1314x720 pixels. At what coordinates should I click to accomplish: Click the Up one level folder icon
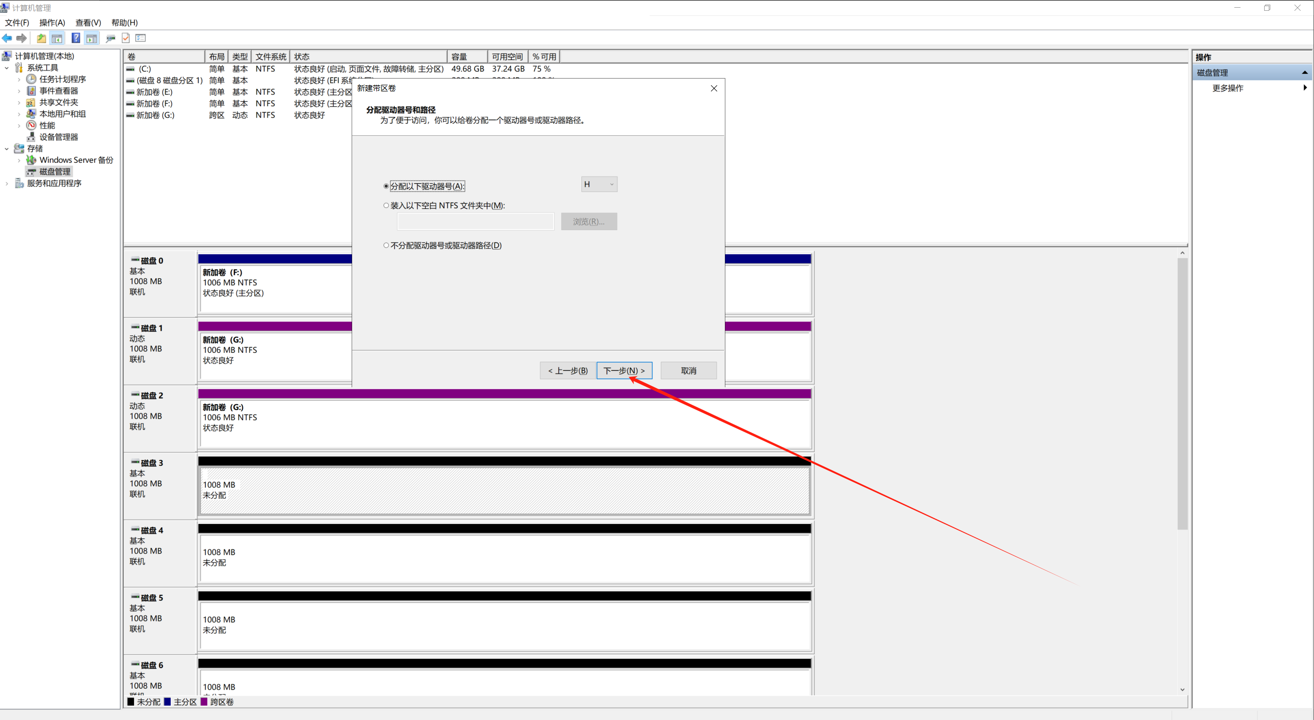tap(41, 38)
